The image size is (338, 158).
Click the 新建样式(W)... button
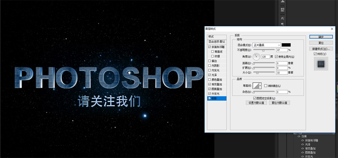321,49
